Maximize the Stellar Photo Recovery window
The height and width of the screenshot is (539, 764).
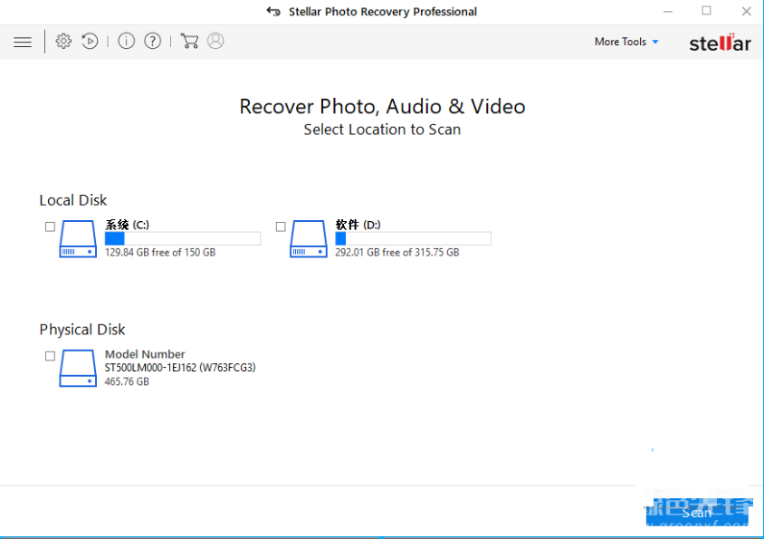point(706,11)
